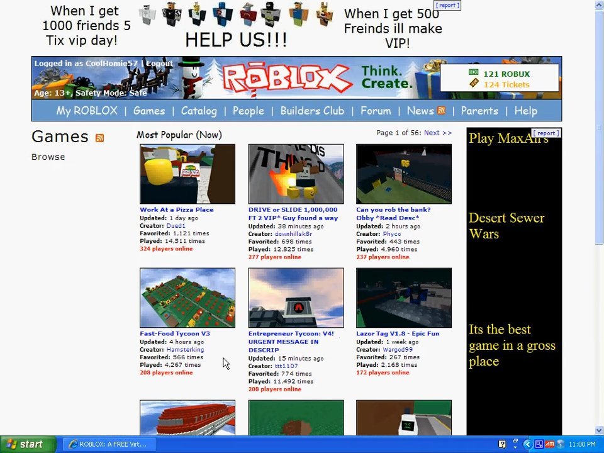Click the red train game thumbnail

click(x=187, y=418)
